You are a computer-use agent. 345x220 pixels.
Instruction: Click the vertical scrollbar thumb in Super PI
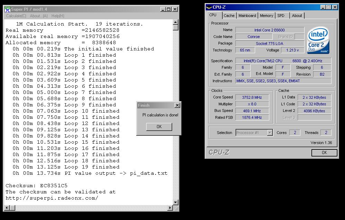point(175,28)
